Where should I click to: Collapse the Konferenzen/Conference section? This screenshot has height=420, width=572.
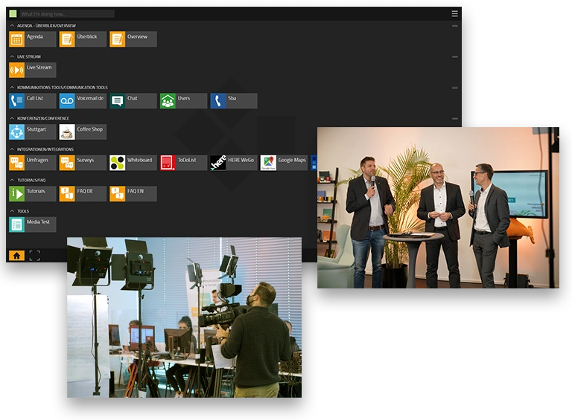click(12, 118)
